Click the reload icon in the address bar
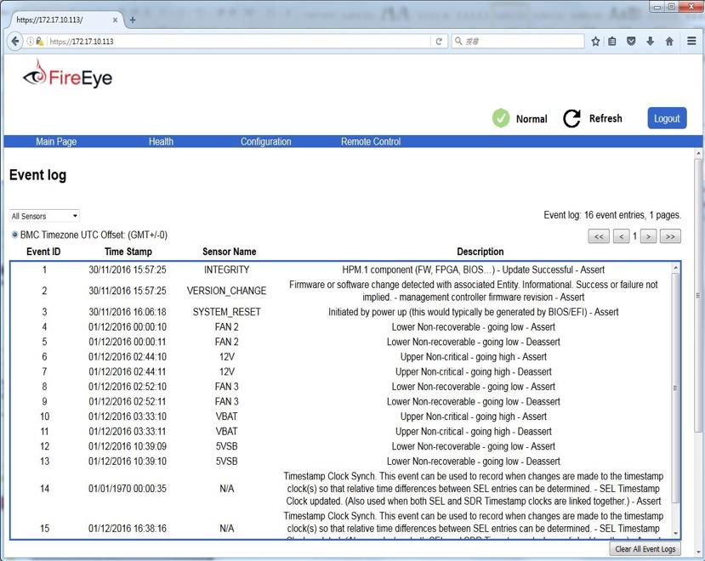Viewport: 705px width, 561px height. click(x=439, y=42)
